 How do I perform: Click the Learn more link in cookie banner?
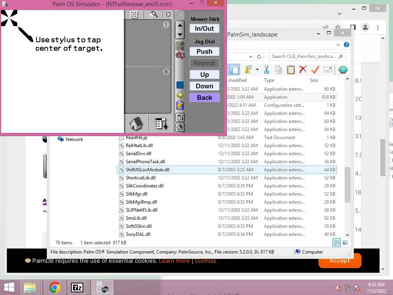pyautogui.click(x=174, y=261)
